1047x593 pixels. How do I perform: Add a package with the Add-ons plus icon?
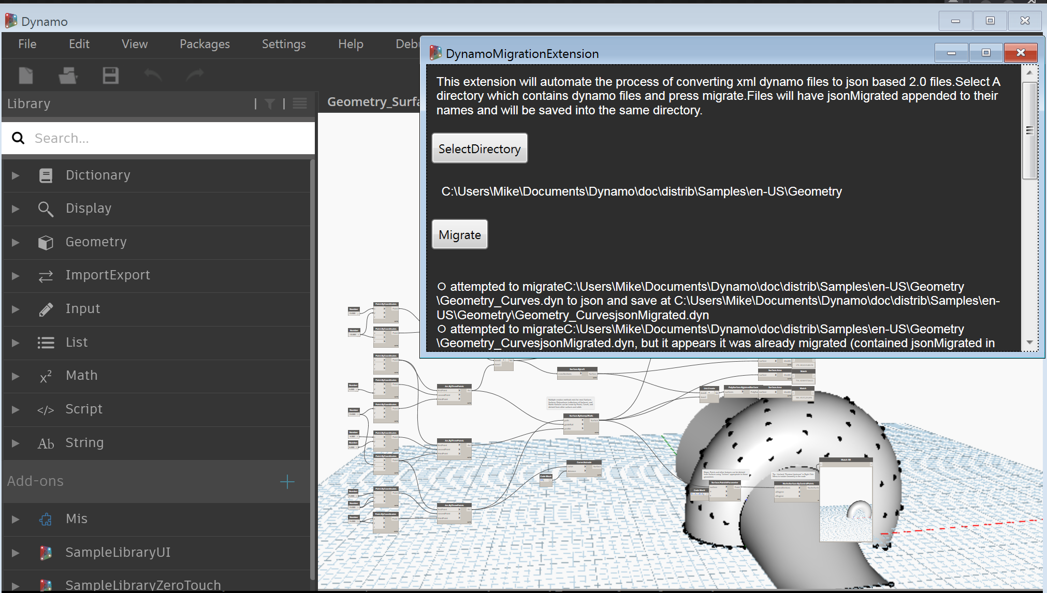(x=287, y=482)
